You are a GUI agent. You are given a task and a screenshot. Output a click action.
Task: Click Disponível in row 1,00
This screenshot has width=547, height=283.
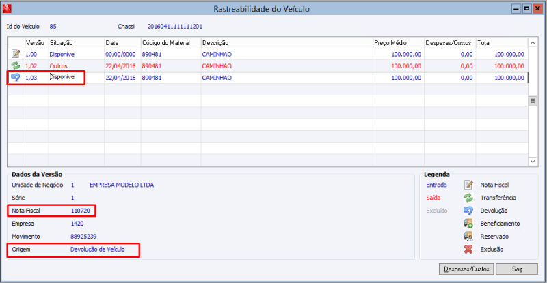(x=62, y=55)
